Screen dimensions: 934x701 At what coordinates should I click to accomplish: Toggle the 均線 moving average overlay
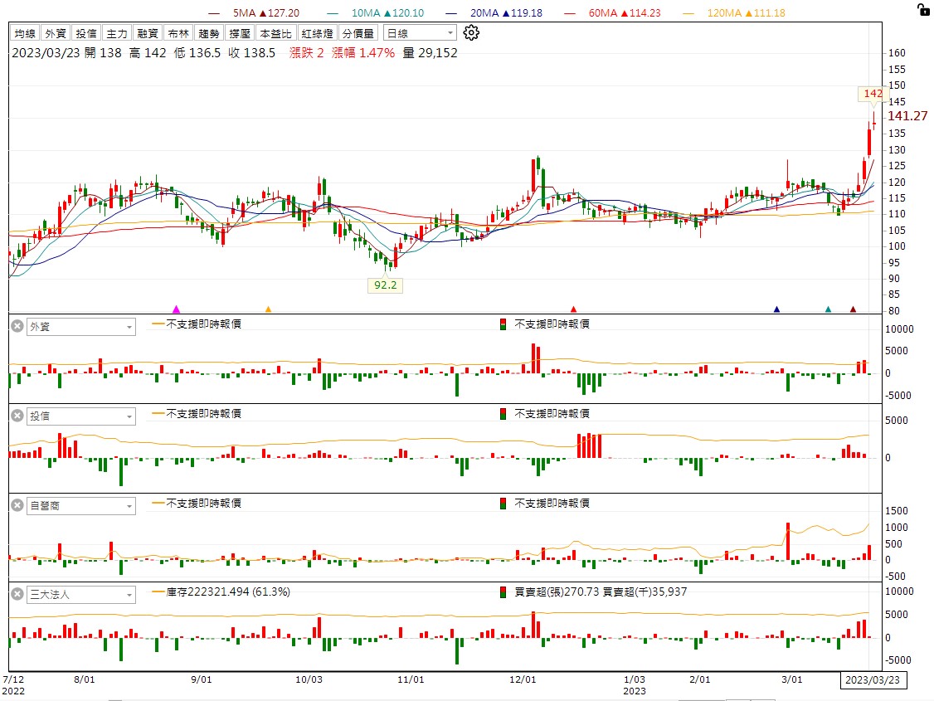(25, 33)
